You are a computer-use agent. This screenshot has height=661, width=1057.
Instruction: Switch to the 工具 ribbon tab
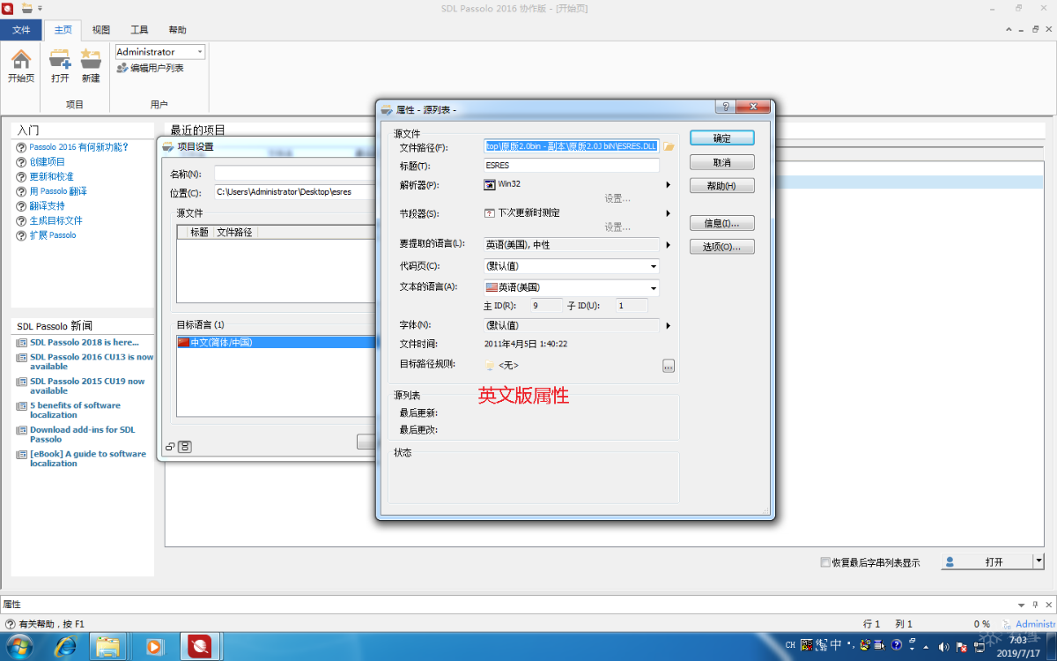[x=139, y=30]
